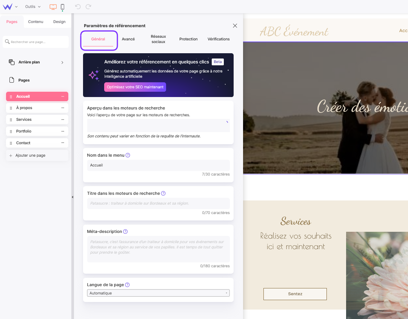Click the help icon for Langue de la page
Image resolution: width=408 pixels, height=319 pixels.
pos(127,285)
